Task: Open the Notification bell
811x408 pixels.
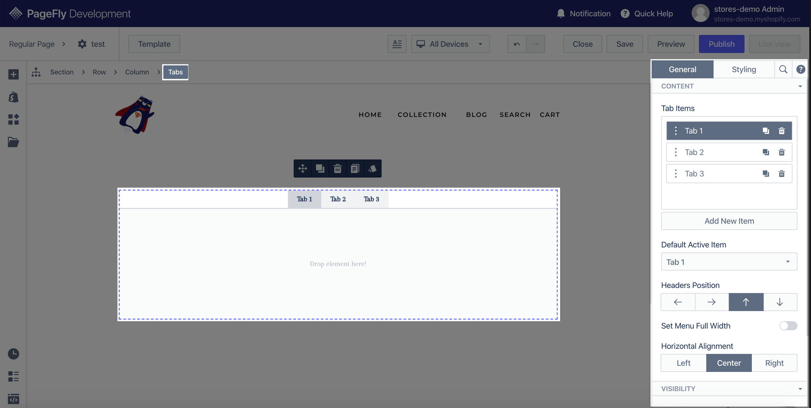Action: click(x=561, y=14)
